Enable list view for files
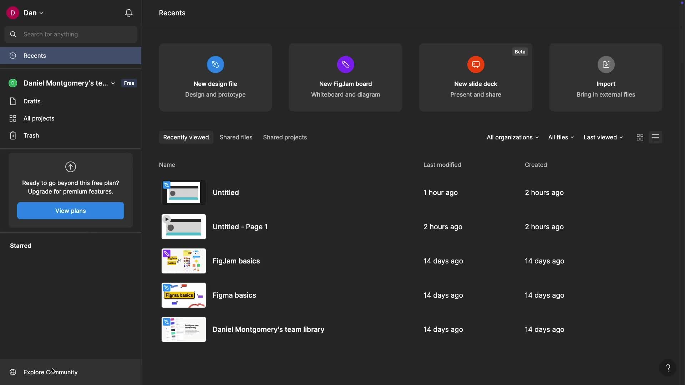This screenshot has width=685, height=385. tap(656, 137)
